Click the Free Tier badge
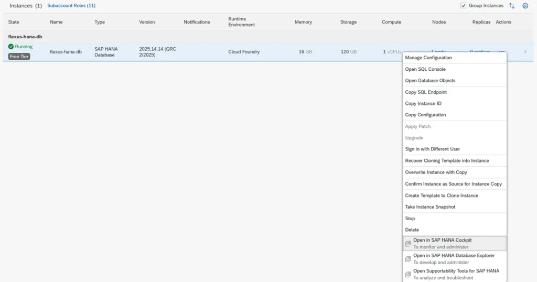Screen dimensions: 537x282 coord(19,57)
